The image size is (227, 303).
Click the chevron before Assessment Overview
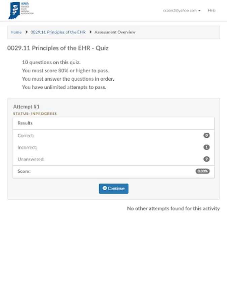(90, 32)
